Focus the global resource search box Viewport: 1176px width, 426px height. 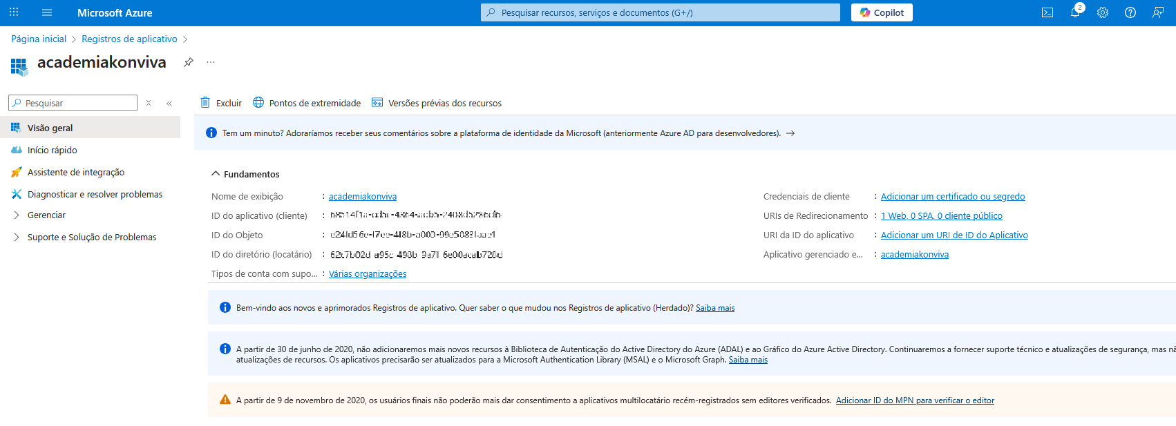661,12
